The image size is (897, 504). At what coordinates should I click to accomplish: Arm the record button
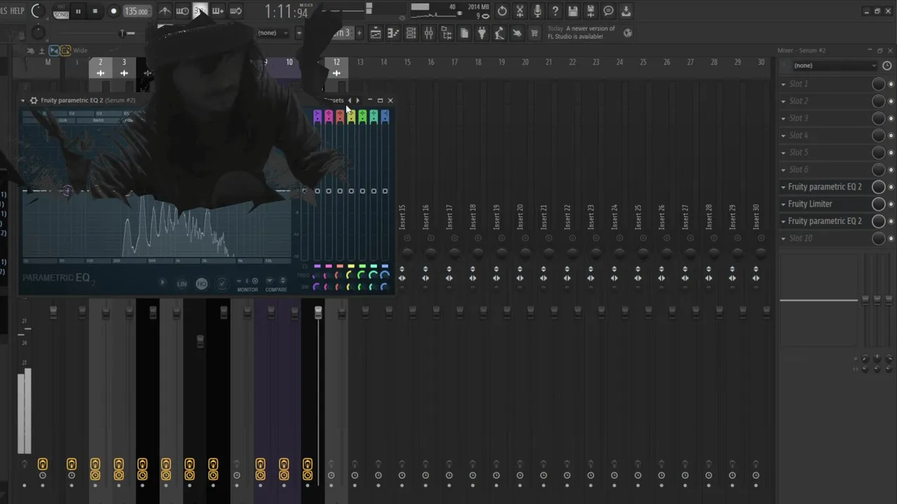coord(114,11)
